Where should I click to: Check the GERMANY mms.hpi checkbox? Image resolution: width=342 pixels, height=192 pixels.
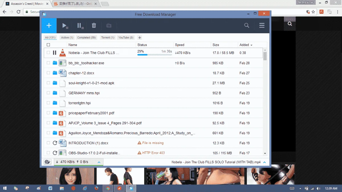tap(48, 93)
